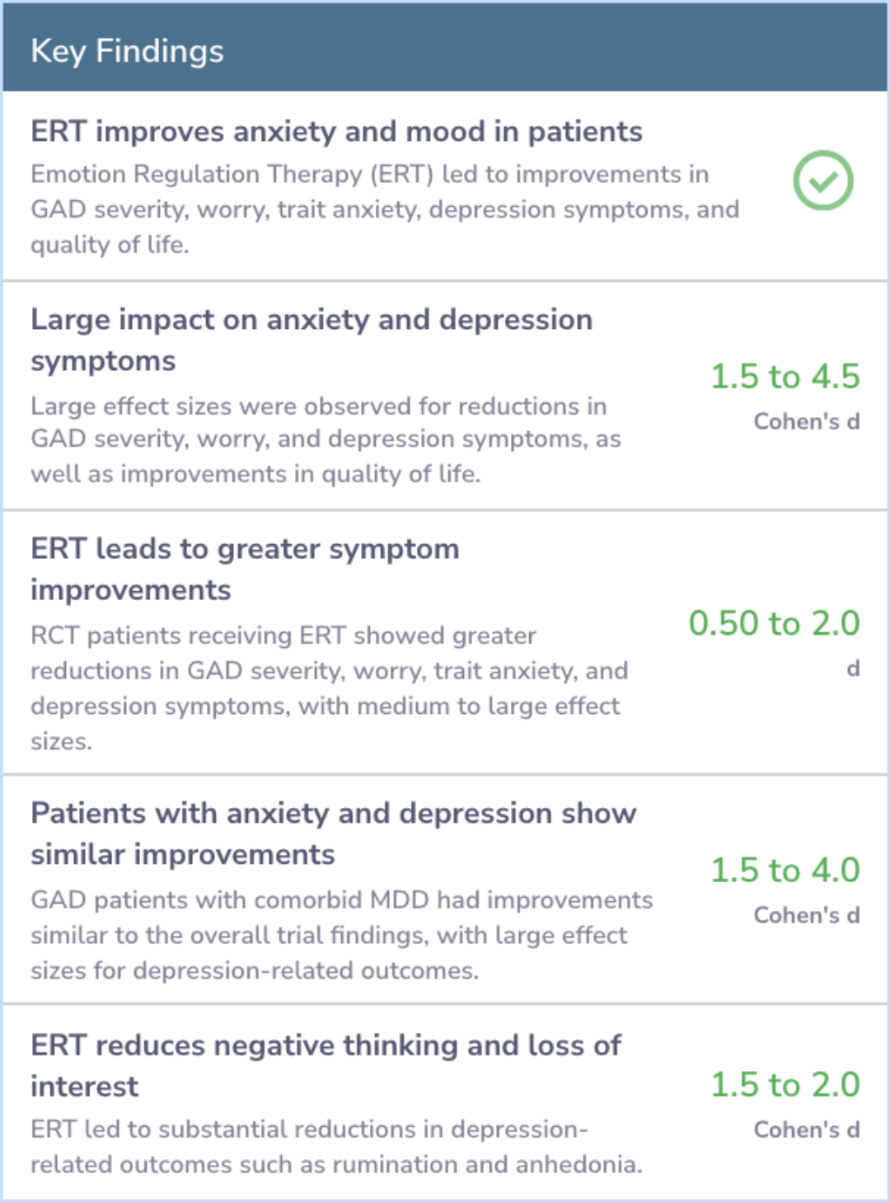890x1202 pixels.
Task: Click the Cohen's d label under 1.5 to 4.5
Action: click(x=807, y=421)
